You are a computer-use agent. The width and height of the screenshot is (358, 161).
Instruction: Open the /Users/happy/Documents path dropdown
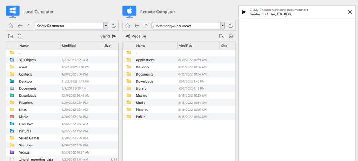pyautogui.click(x=222, y=26)
